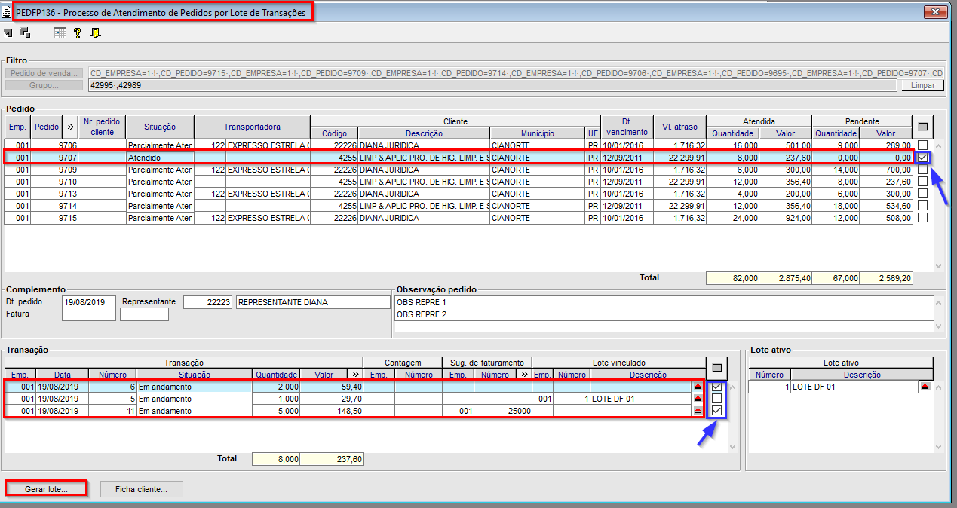The image size is (957, 508).
Task: Open Ficha cliente... button
Action: [142, 489]
